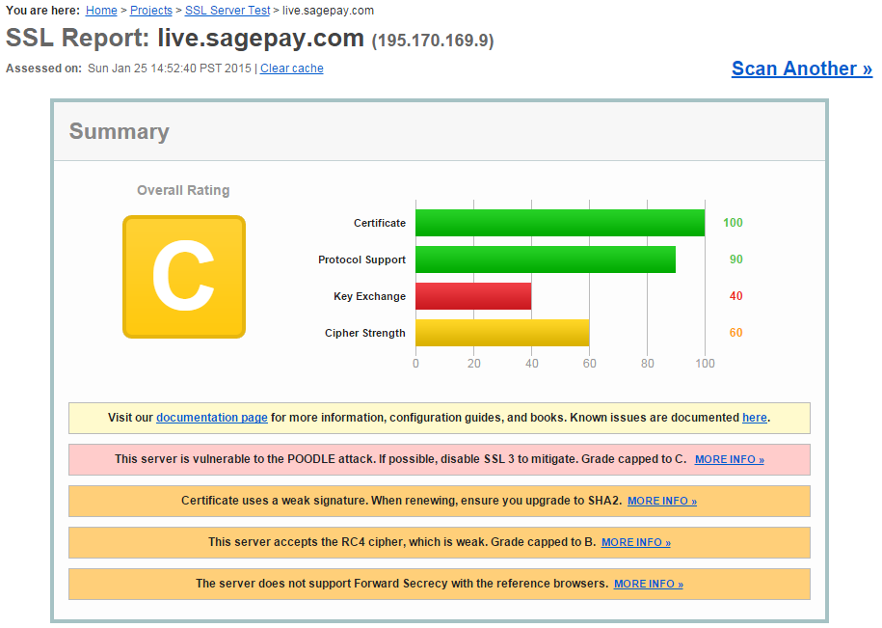Viewport: 882px width, 628px height.
Task: Open MORE INFO for the POODLE attack warning
Action: pos(729,459)
